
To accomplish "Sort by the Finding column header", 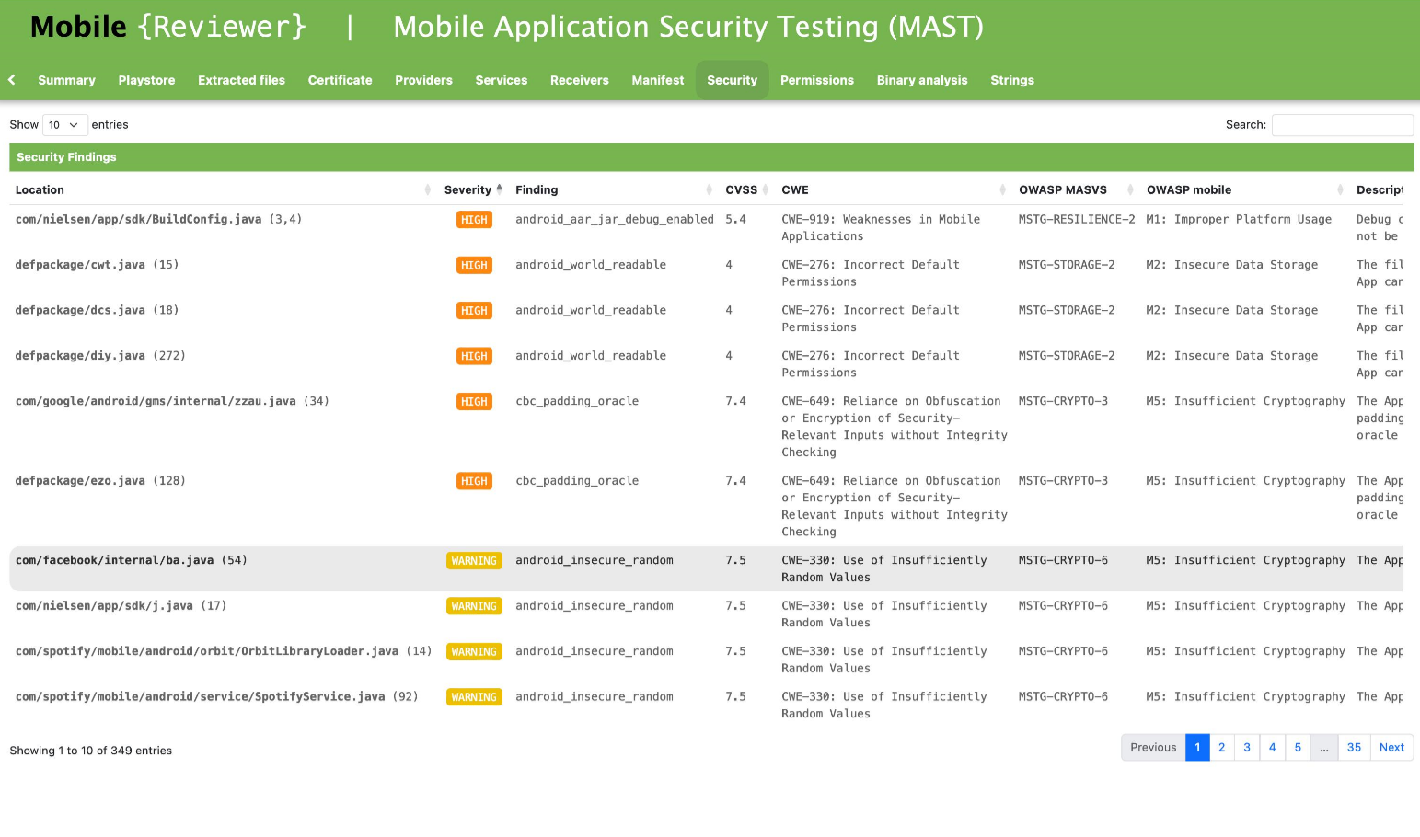I will [x=537, y=190].
